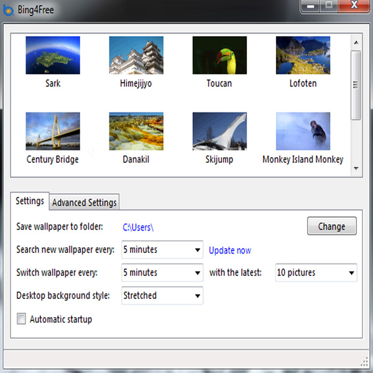Click the Desktop background style label

63,296
